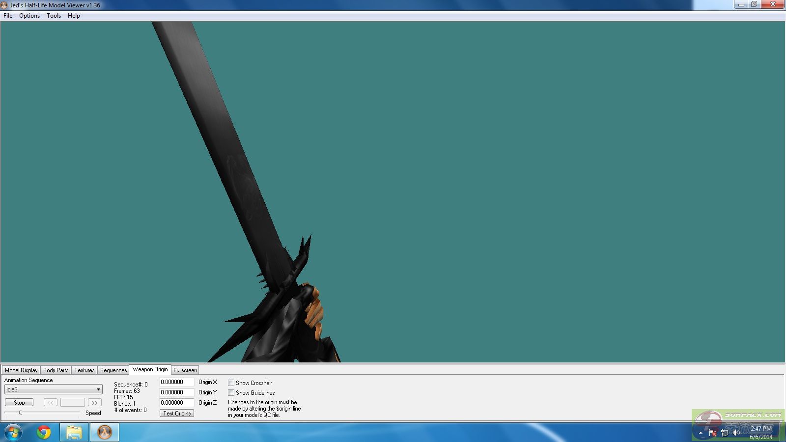Screen dimensions: 786x442
Task: Open the File menu
Action: [8, 16]
